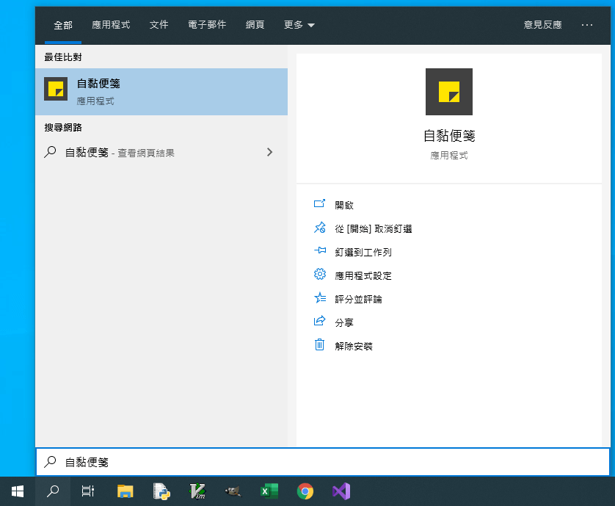This screenshot has height=506, width=615.
Task: Click the share icon beside 分享
Action: [x=320, y=321]
